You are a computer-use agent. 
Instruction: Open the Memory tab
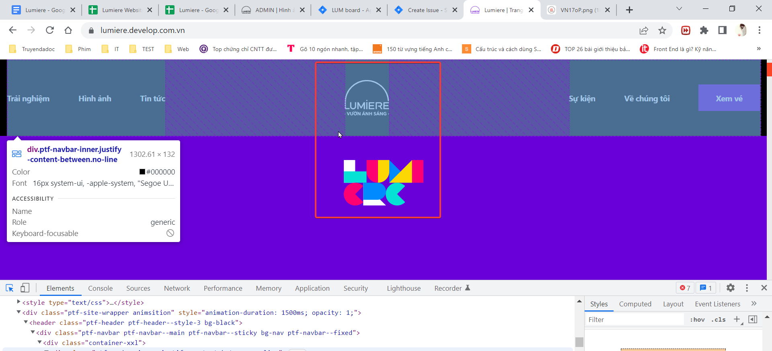coord(269,288)
